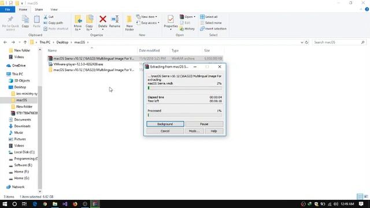Click This PC in address bar

[45, 42]
